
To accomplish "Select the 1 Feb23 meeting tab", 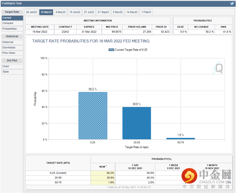I will [x=146, y=12].
